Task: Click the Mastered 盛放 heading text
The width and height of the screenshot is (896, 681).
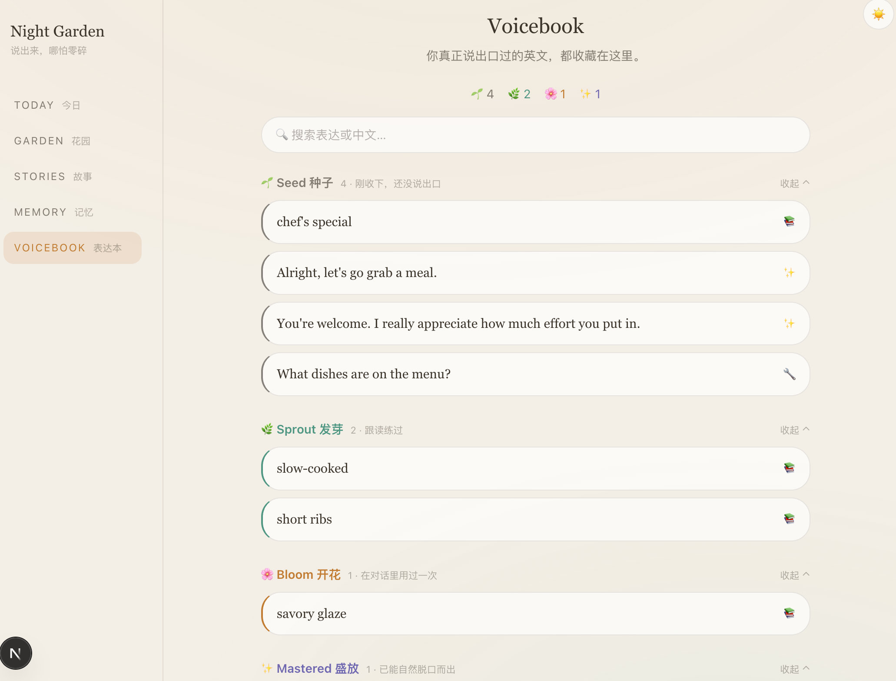Action: [x=318, y=669]
